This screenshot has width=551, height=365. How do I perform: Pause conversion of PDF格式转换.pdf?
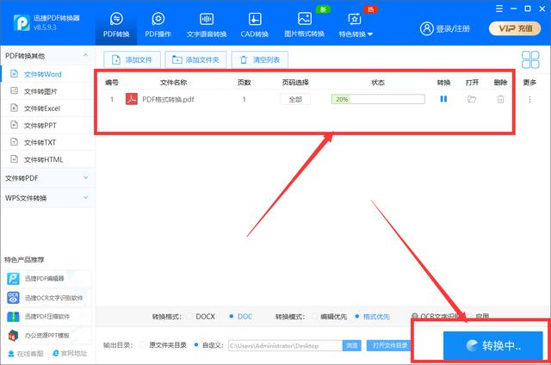click(443, 99)
